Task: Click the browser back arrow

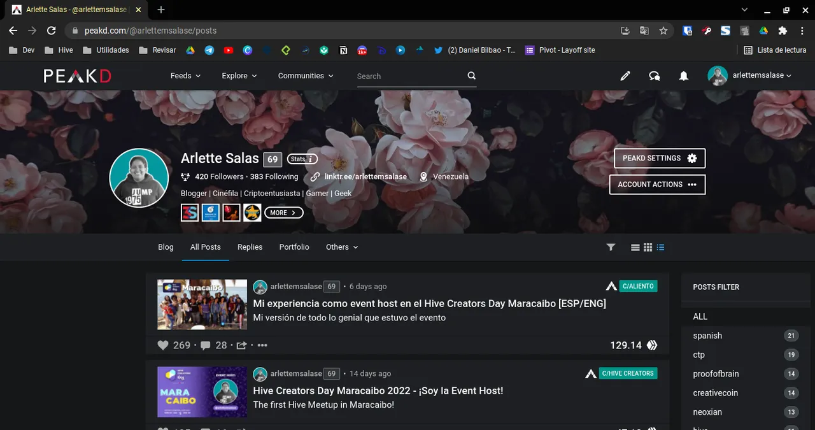Action: click(13, 31)
